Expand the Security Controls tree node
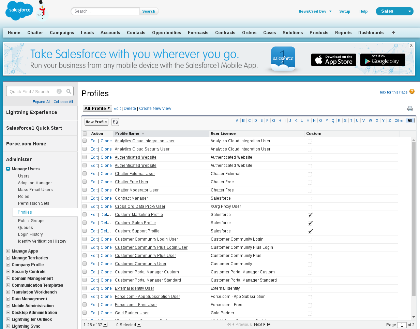The height and width of the screenshot is (329, 420). pos(8,271)
